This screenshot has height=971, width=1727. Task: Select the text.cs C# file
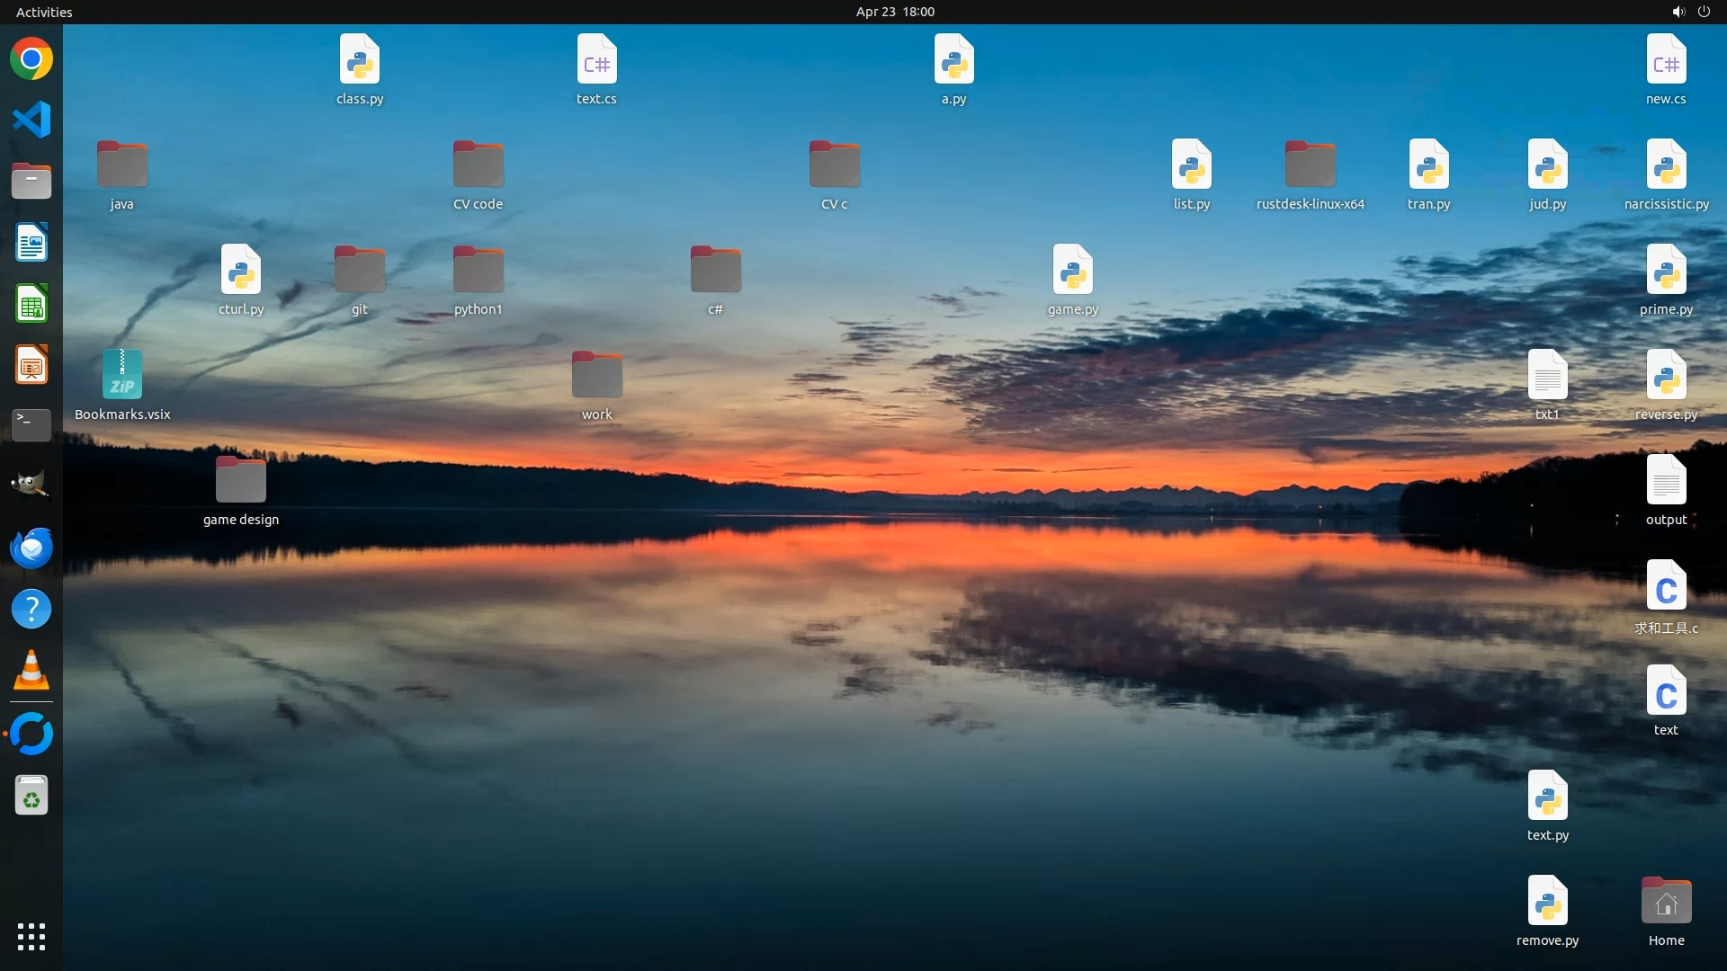(596, 60)
